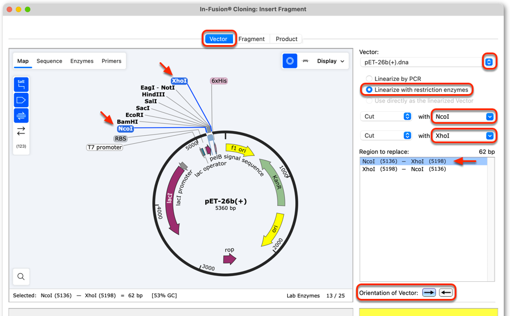Viewport: 510px width, 316px height.
Task: Click the lacI promoter label
Action: pyautogui.click(x=183, y=188)
